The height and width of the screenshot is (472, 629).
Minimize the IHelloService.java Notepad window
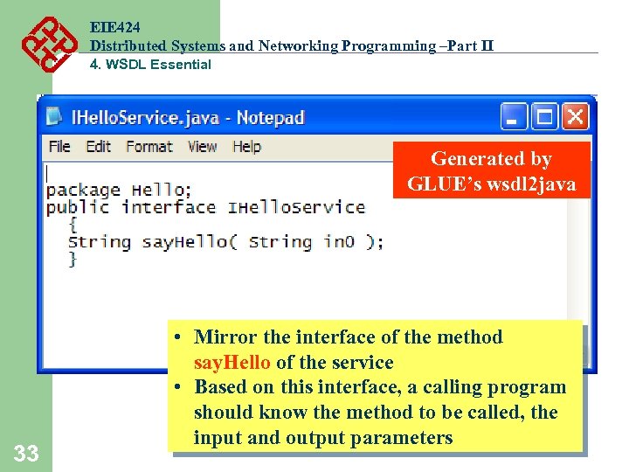point(514,116)
